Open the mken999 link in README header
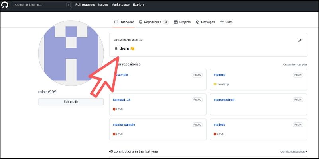Image resolution: width=319 pixels, height=159 pixels. tap(120, 40)
